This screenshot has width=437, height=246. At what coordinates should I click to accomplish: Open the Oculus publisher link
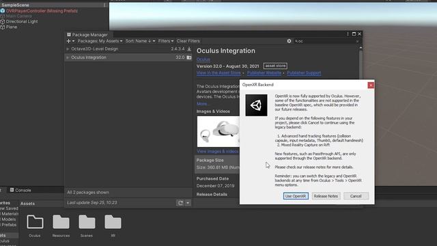tap(203, 59)
